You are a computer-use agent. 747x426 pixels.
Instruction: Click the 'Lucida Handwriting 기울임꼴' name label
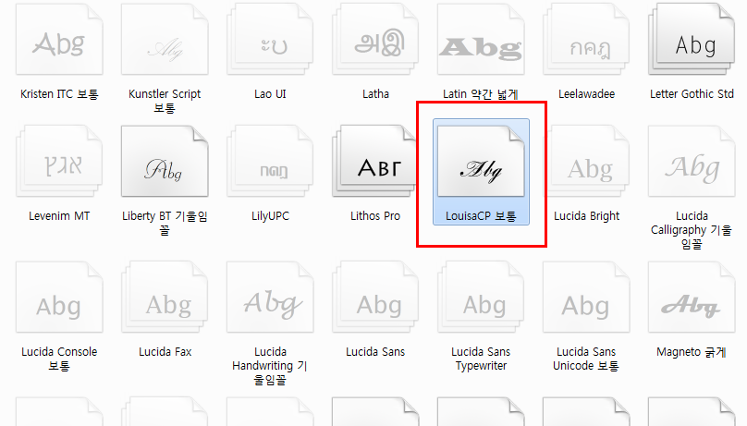pos(270,366)
